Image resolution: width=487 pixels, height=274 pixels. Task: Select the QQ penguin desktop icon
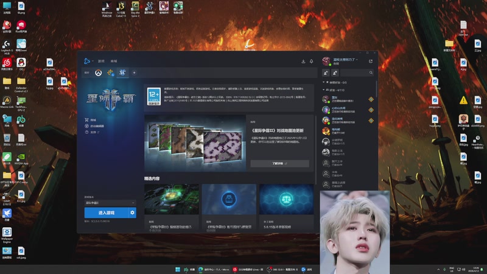pos(21,65)
